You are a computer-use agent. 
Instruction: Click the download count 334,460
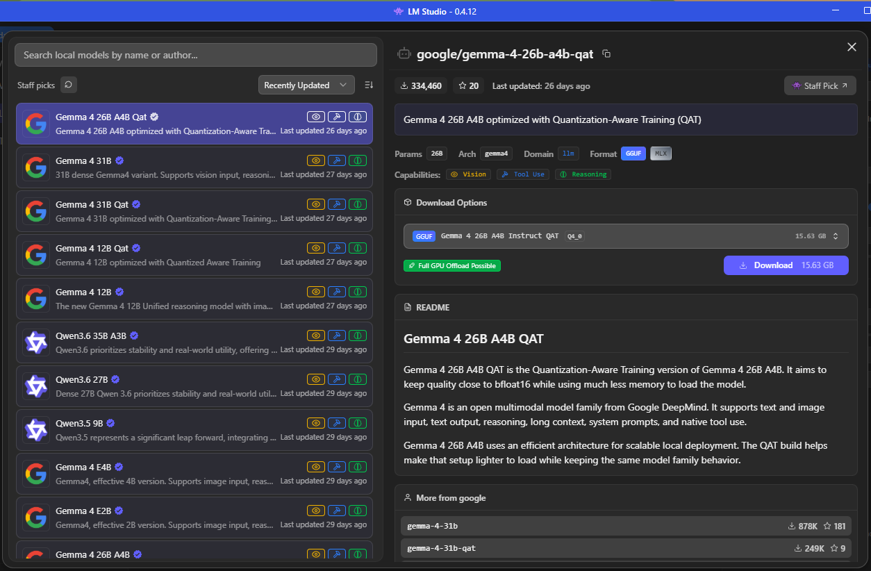(x=422, y=85)
